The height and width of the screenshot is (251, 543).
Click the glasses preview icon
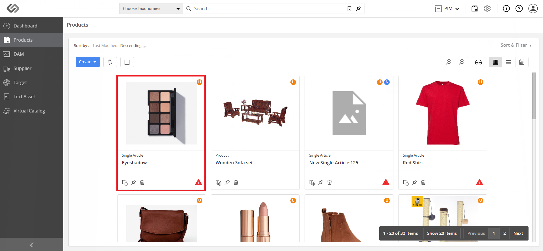(x=478, y=62)
